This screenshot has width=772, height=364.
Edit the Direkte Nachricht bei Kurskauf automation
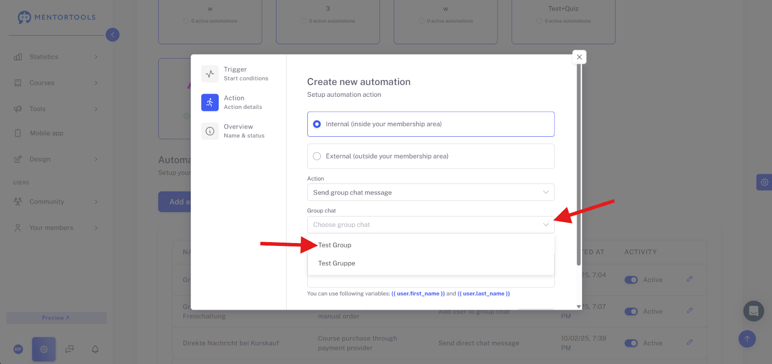click(689, 342)
